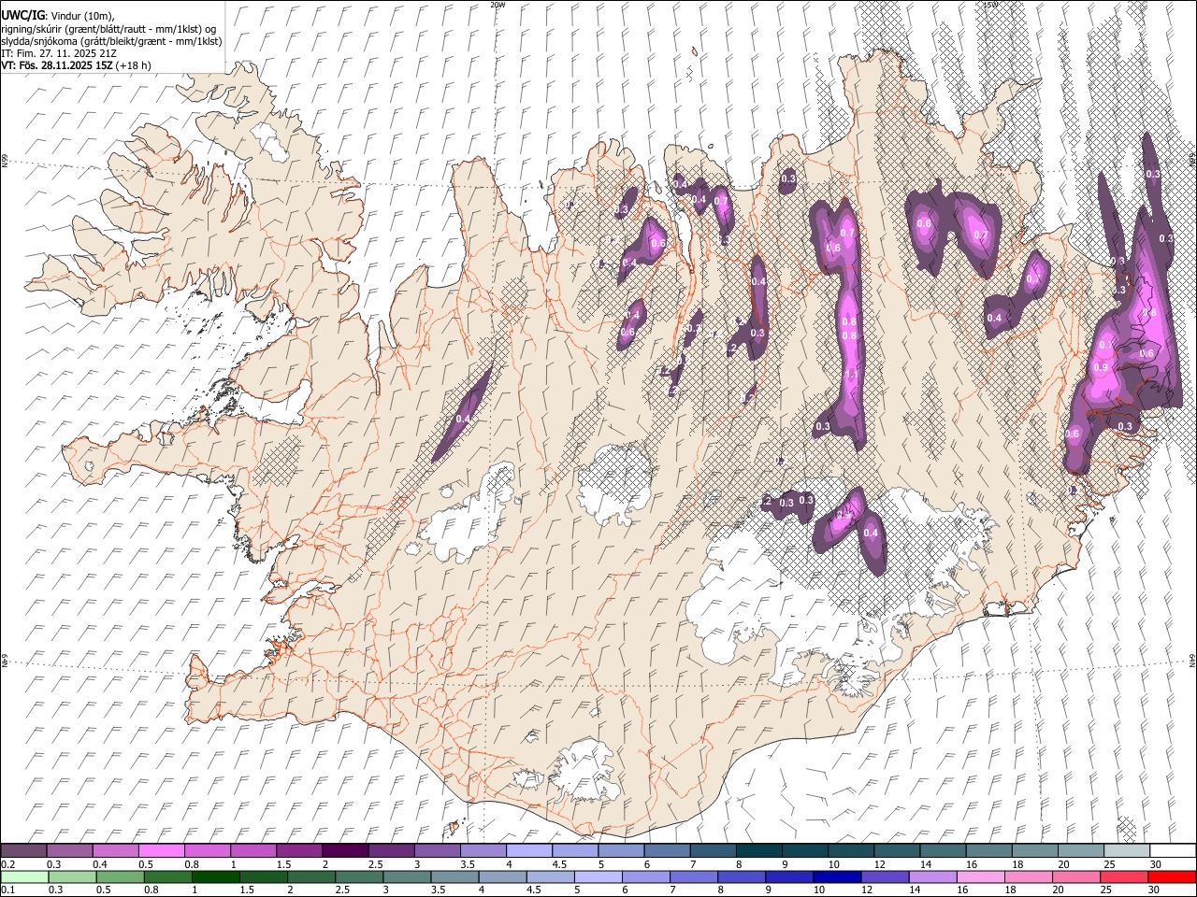
Task: Pick upper legend pale grey swatch at 25
Action: 1125,851
